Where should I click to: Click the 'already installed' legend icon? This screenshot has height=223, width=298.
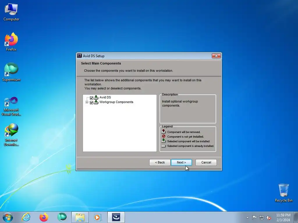point(164,146)
